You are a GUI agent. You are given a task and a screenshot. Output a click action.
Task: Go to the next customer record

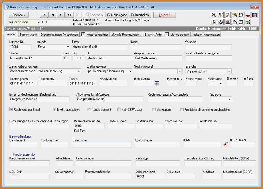coord(61,15)
